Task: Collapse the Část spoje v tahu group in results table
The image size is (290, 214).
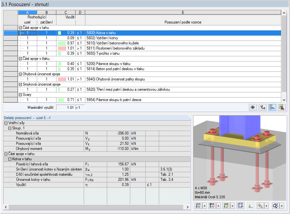Action: point(20,28)
